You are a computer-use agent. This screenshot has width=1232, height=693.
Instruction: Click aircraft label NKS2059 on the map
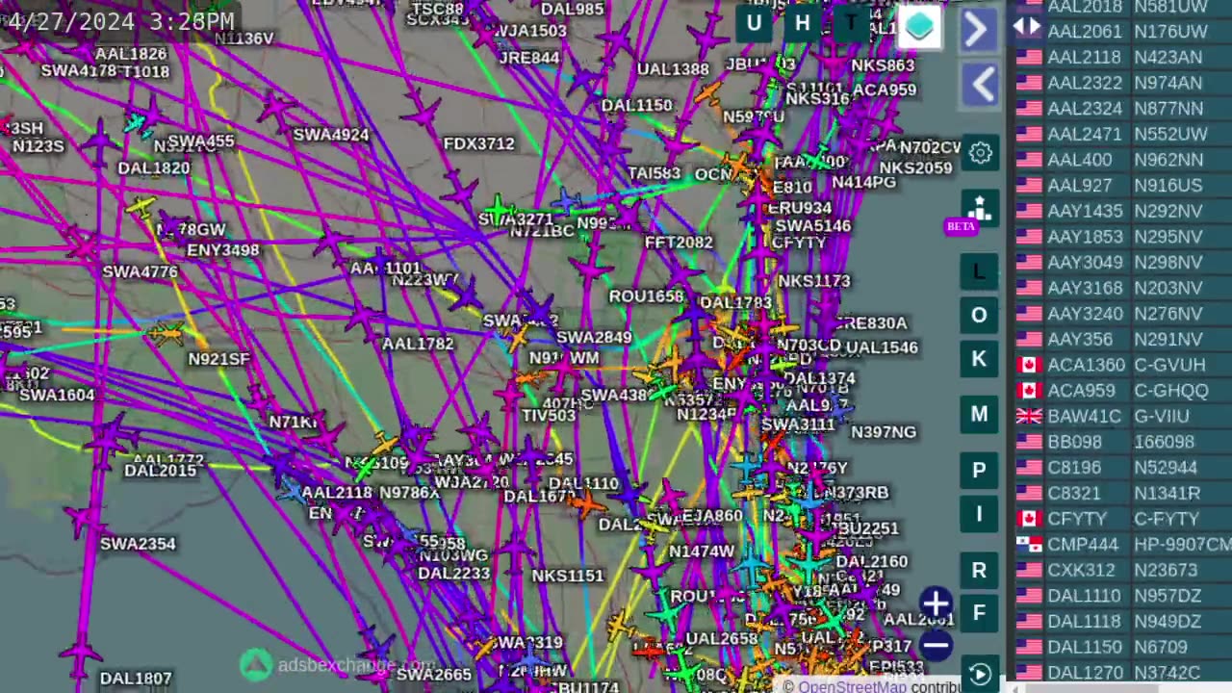916,168
